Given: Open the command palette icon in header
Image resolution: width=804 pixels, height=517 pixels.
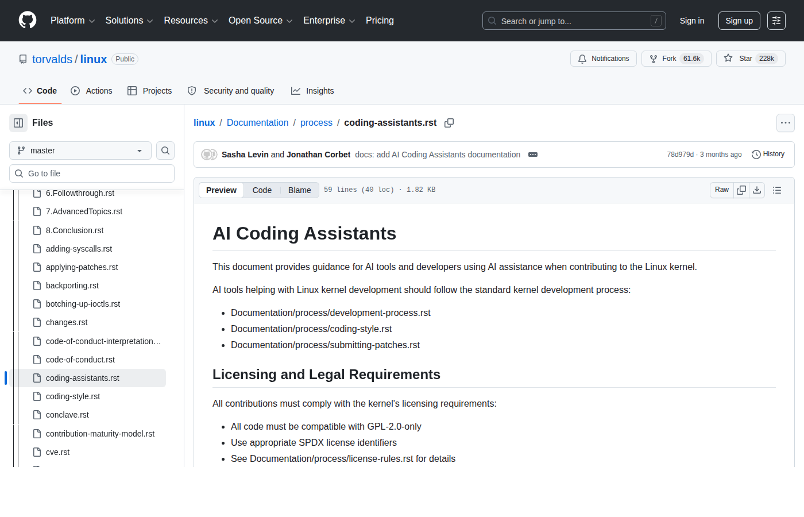Looking at the screenshot, I should 776,21.
